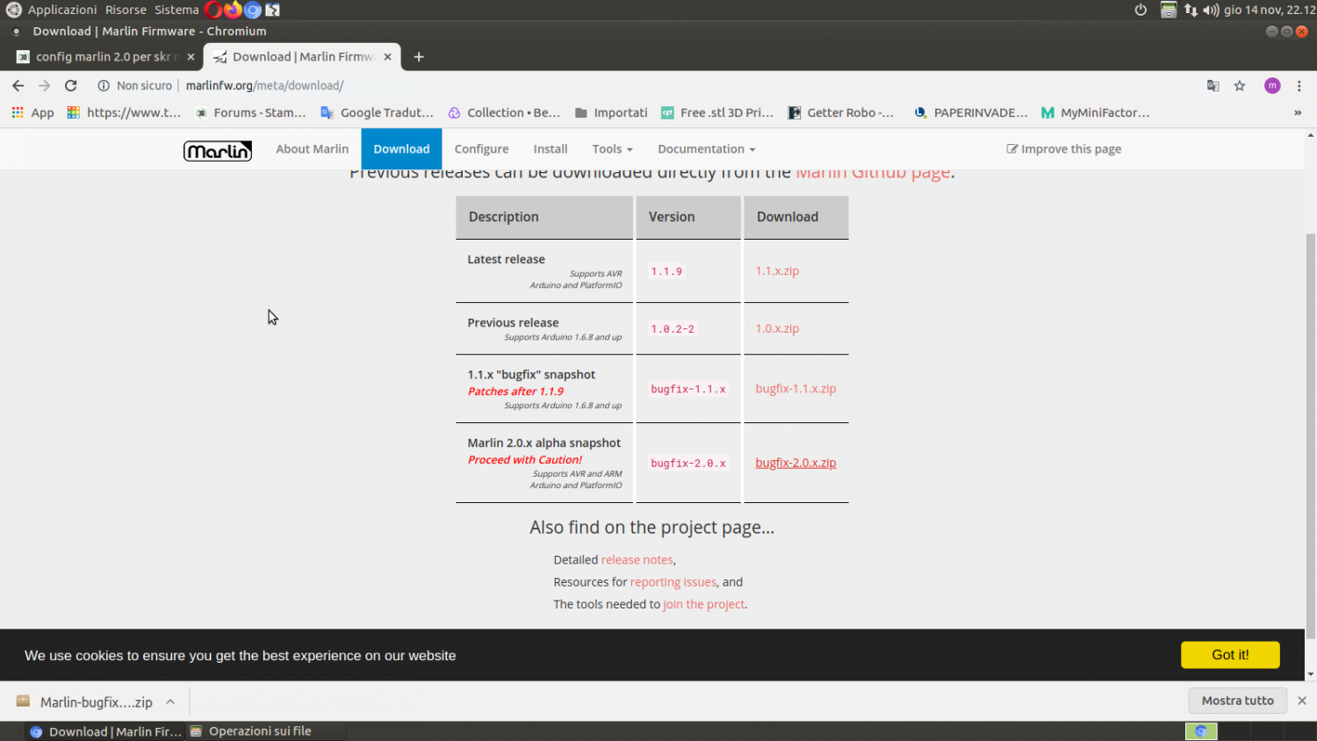The image size is (1317, 741).
Task: Open the 'join the project' link
Action: tap(704, 605)
